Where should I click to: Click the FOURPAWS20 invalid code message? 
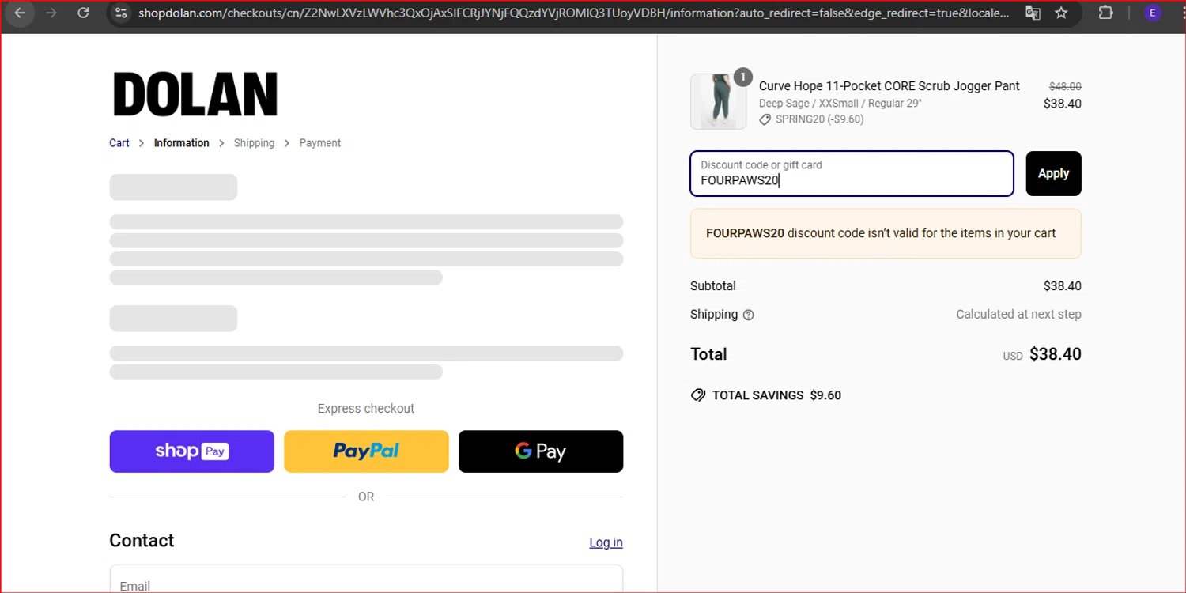point(886,233)
